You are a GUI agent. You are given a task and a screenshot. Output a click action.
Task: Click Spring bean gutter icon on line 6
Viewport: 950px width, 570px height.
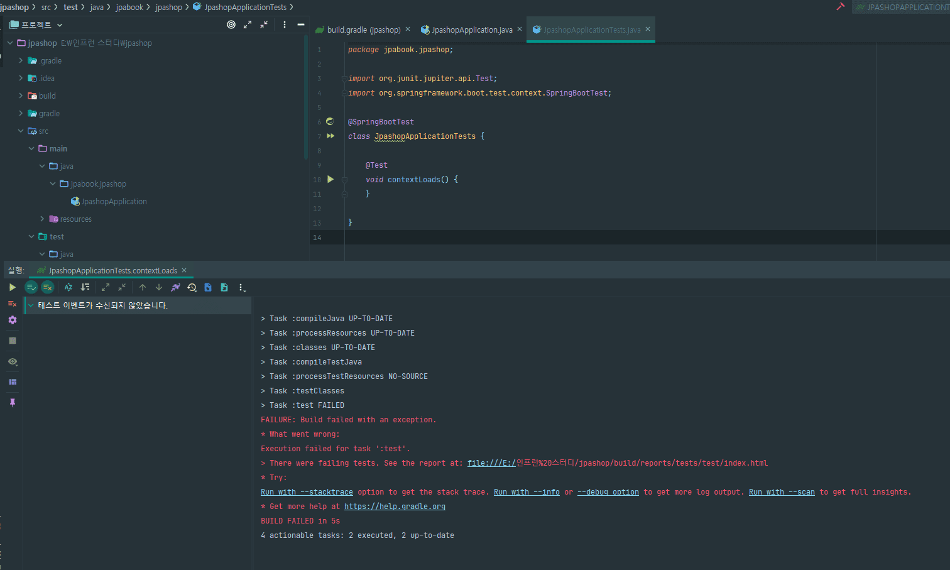(330, 121)
